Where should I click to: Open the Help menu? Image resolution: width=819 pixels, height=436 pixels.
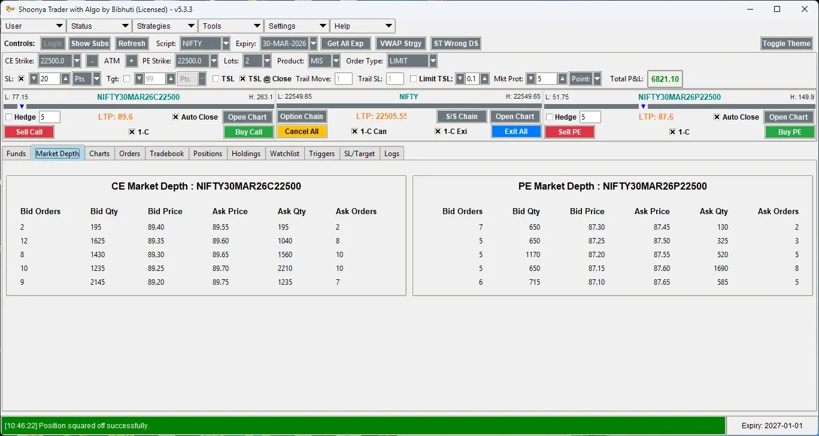(x=363, y=26)
